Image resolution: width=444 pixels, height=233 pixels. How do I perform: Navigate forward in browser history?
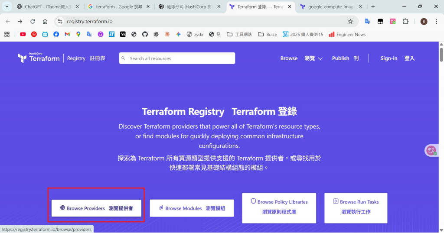tap(20, 22)
